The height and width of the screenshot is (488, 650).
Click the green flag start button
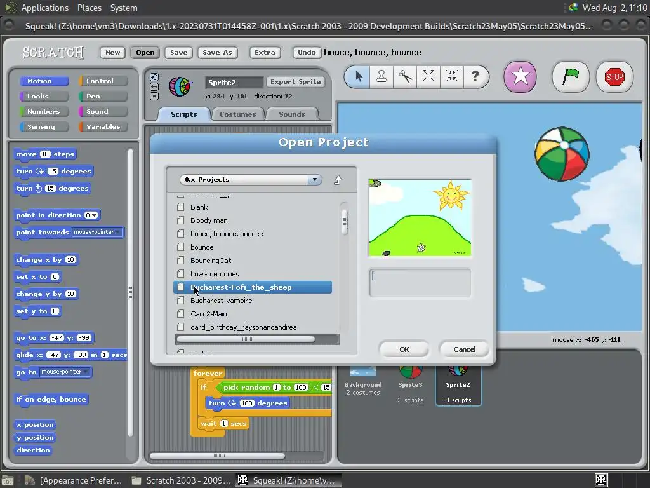(571, 77)
